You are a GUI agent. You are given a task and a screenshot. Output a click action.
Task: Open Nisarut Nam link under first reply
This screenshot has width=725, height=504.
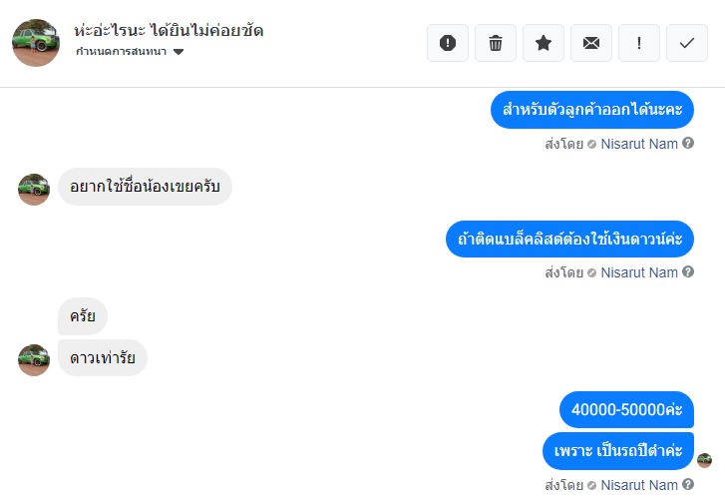click(x=639, y=144)
